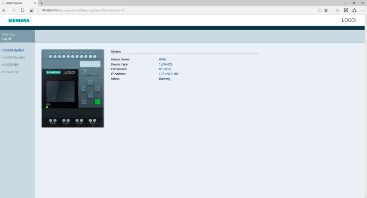
Task: Open LOGO! TD in sidebar
Action: [11, 72]
